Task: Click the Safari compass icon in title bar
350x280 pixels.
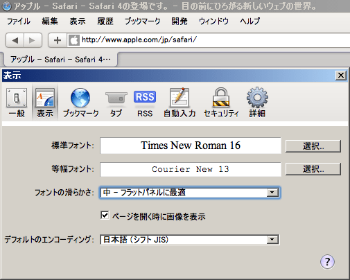Action: [x=6, y=6]
